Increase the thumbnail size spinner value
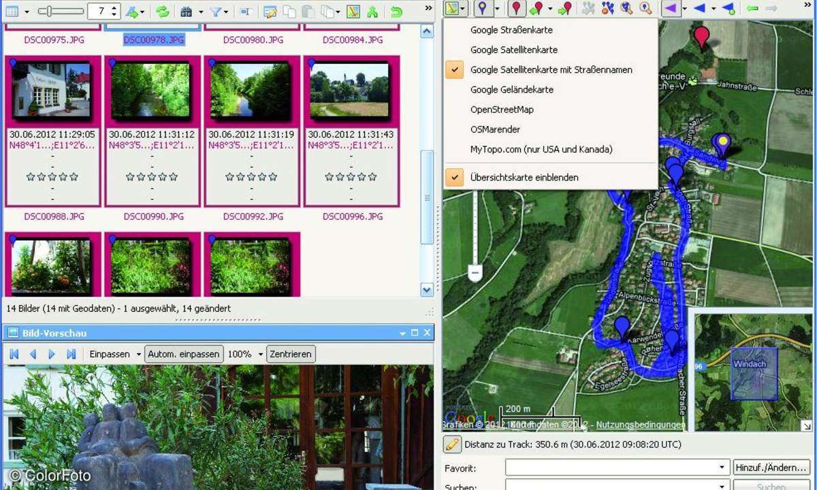 point(114,7)
